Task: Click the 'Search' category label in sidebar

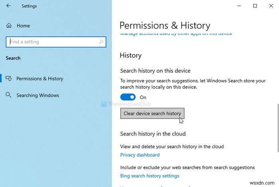Action: click(x=13, y=58)
